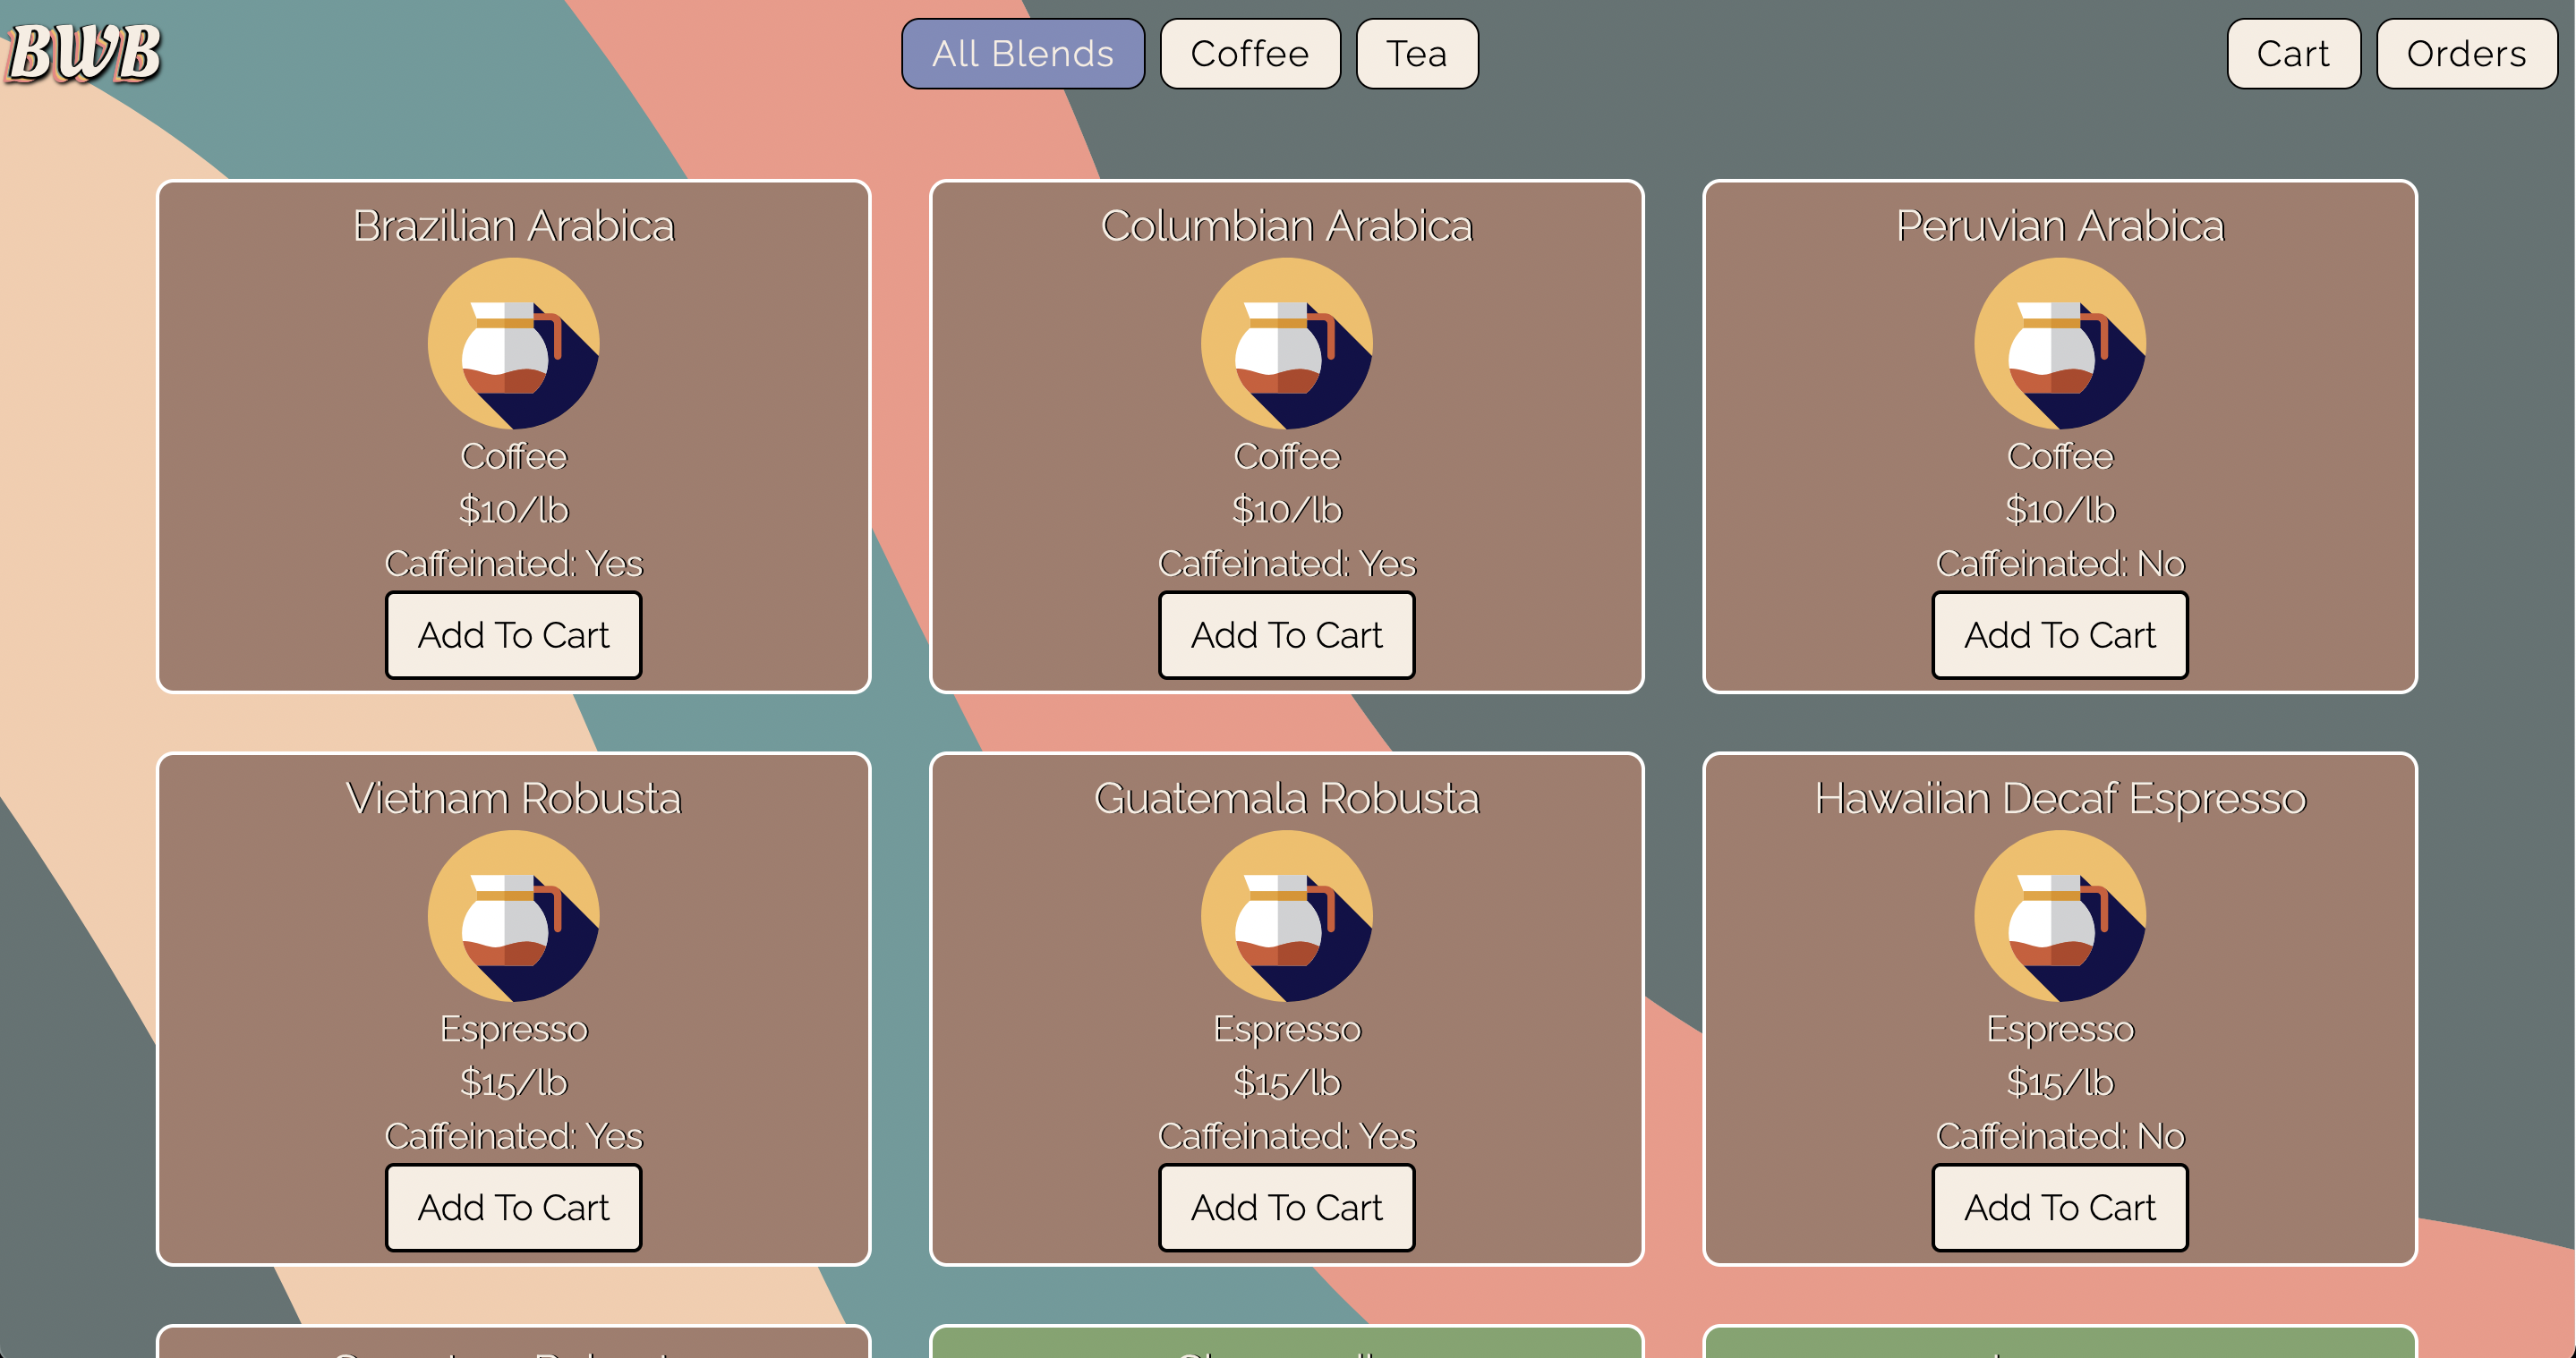This screenshot has width=2576, height=1358.
Task: Click the Guatemala Robusta coffee pot icon
Action: pyautogui.click(x=1286, y=916)
